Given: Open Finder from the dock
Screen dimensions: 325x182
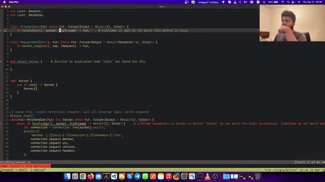Looking at the screenshot, I should pyautogui.click(x=67, y=176).
